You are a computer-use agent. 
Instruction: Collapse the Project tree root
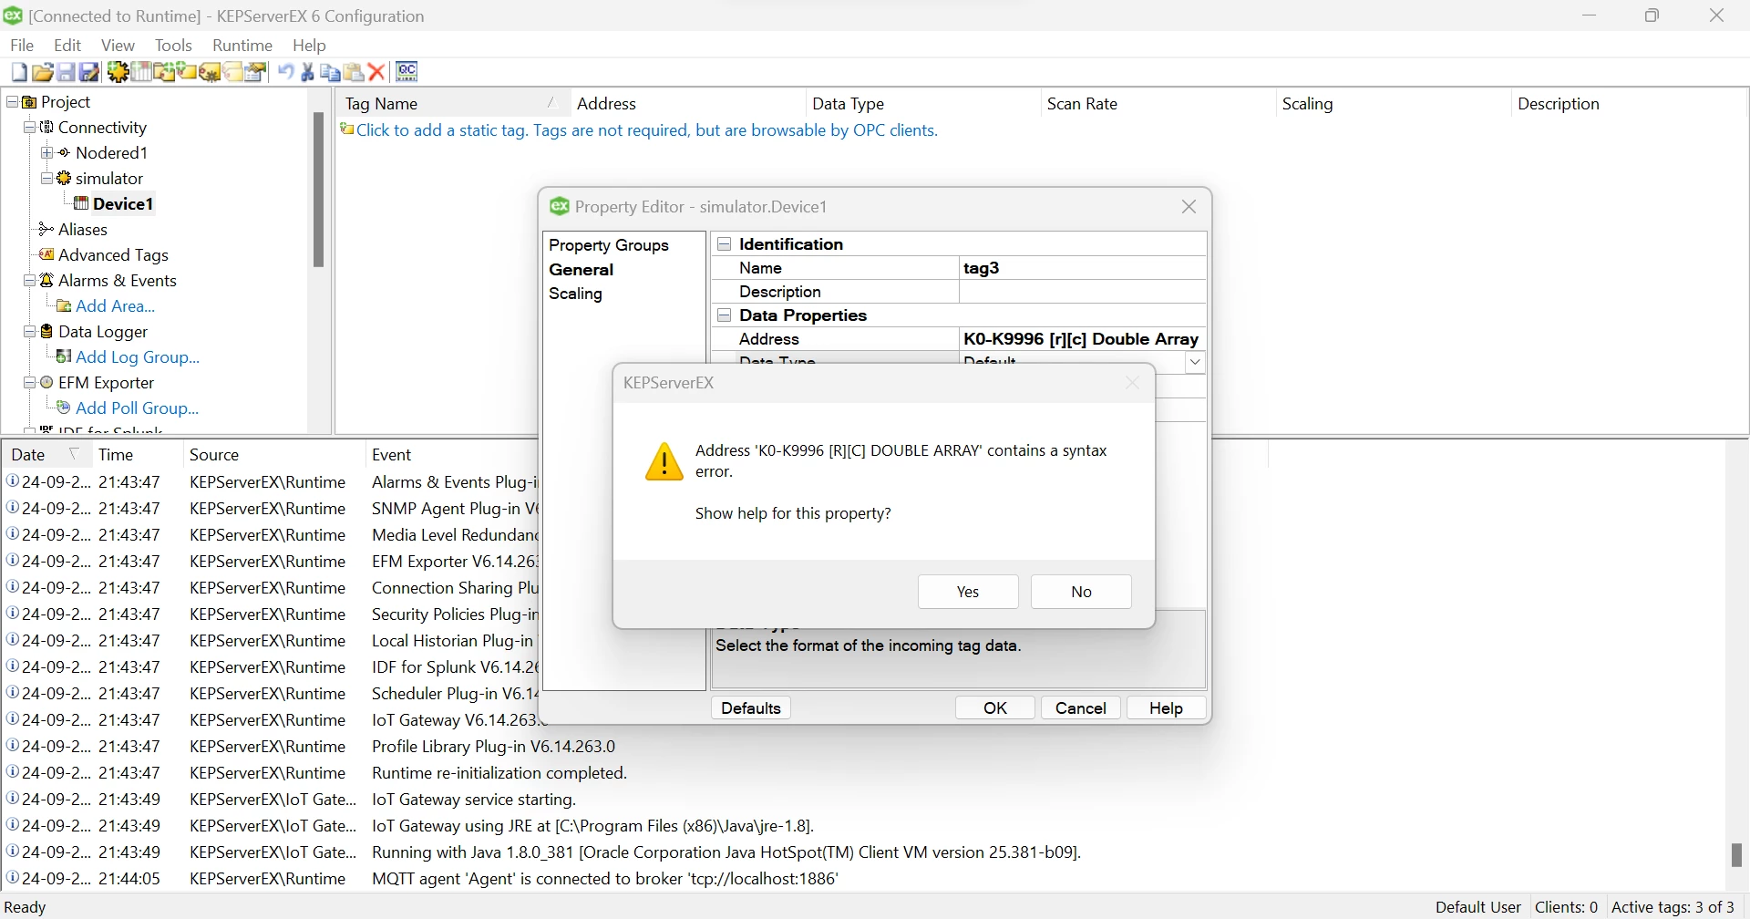click(x=13, y=102)
